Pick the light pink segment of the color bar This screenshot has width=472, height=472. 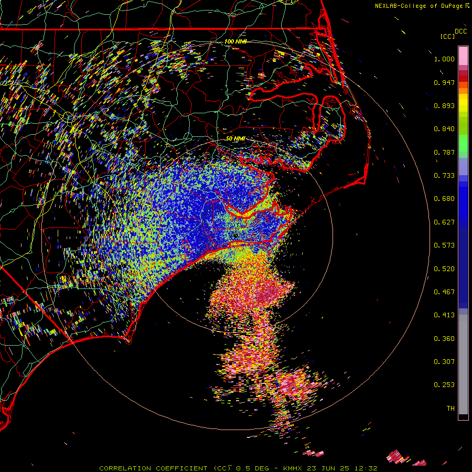(x=463, y=56)
